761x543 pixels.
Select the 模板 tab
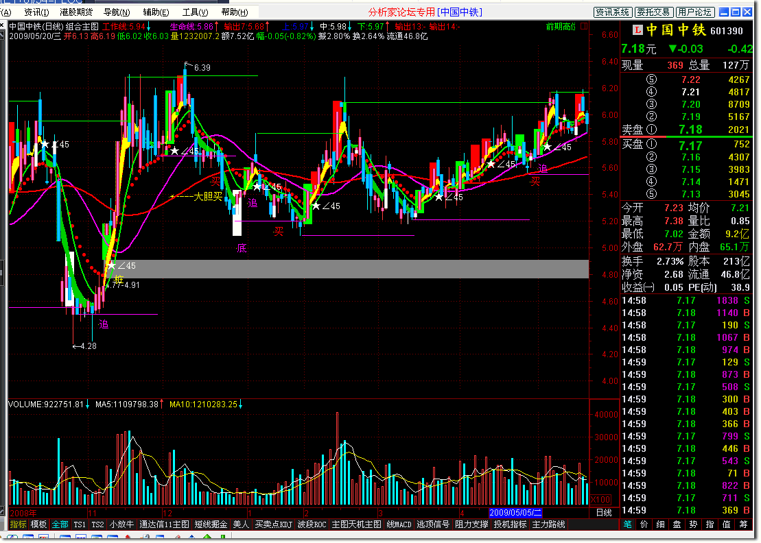click(x=38, y=524)
